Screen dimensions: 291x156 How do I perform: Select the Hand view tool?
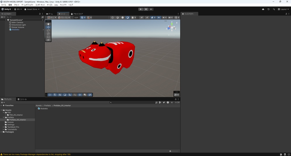point(48,24)
